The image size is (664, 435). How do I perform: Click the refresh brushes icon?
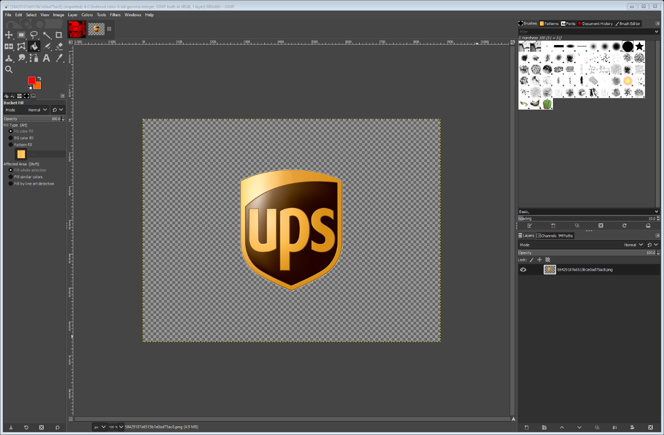click(x=625, y=226)
